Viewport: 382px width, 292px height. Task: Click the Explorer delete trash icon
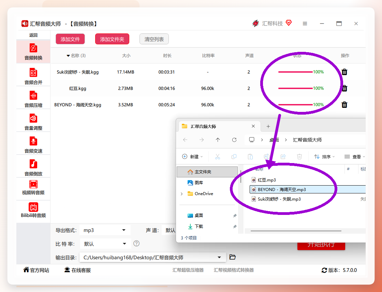click(x=299, y=157)
